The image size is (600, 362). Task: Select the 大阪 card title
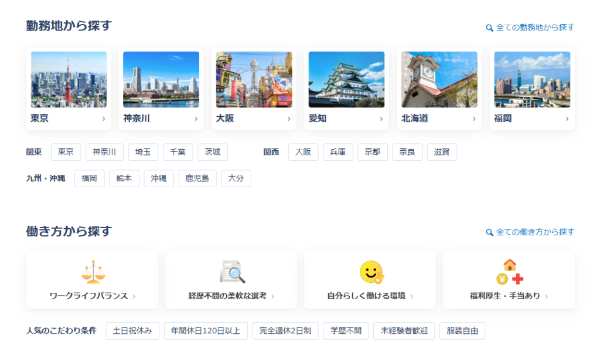225,119
